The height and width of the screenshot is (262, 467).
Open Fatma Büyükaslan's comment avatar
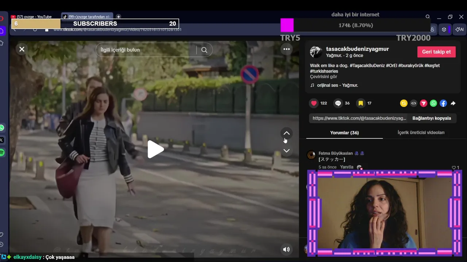311,155
